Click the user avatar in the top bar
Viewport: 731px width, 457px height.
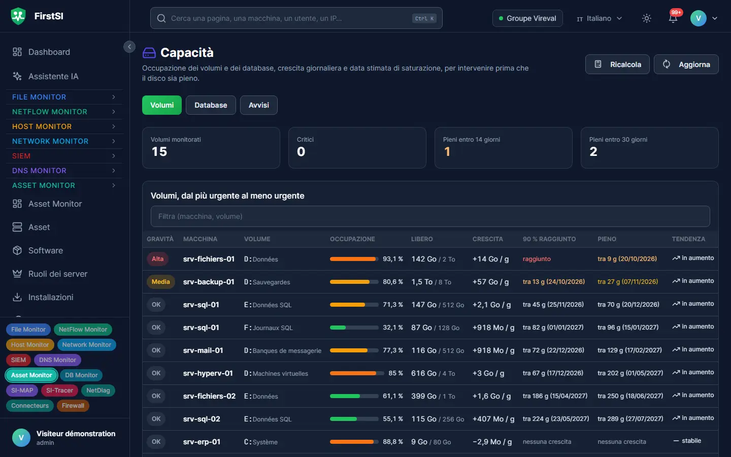coord(699,18)
